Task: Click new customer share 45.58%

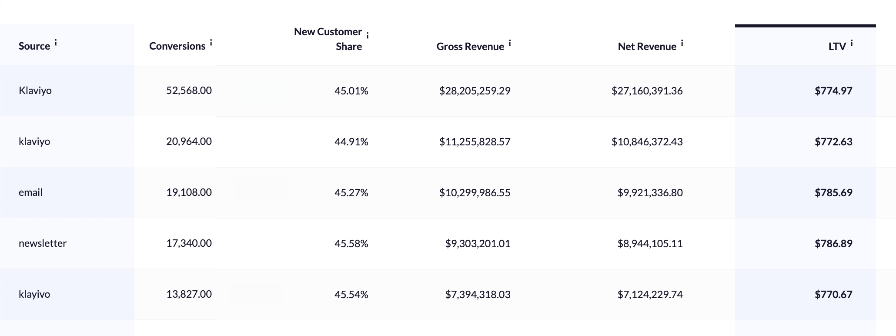Action: pyautogui.click(x=351, y=244)
